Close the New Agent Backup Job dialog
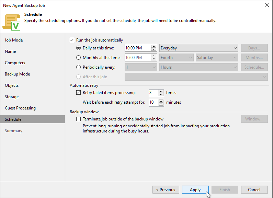 267,5
